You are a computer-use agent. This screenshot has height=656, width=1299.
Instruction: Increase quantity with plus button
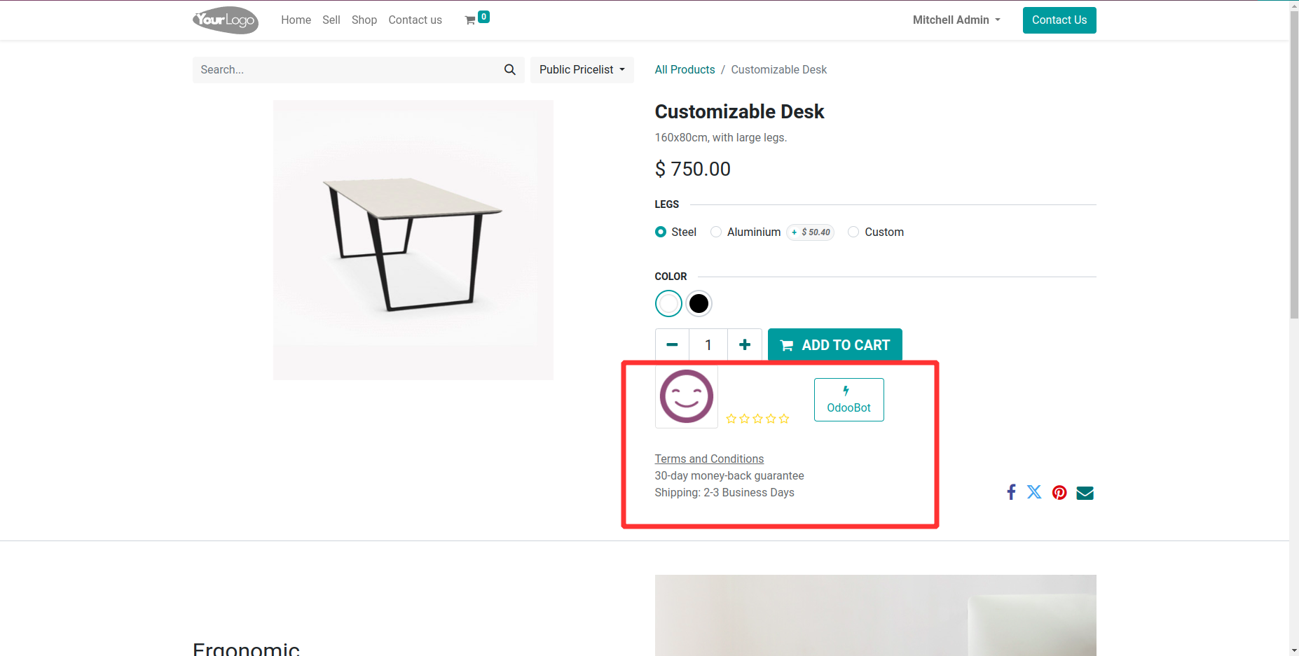tap(745, 344)
